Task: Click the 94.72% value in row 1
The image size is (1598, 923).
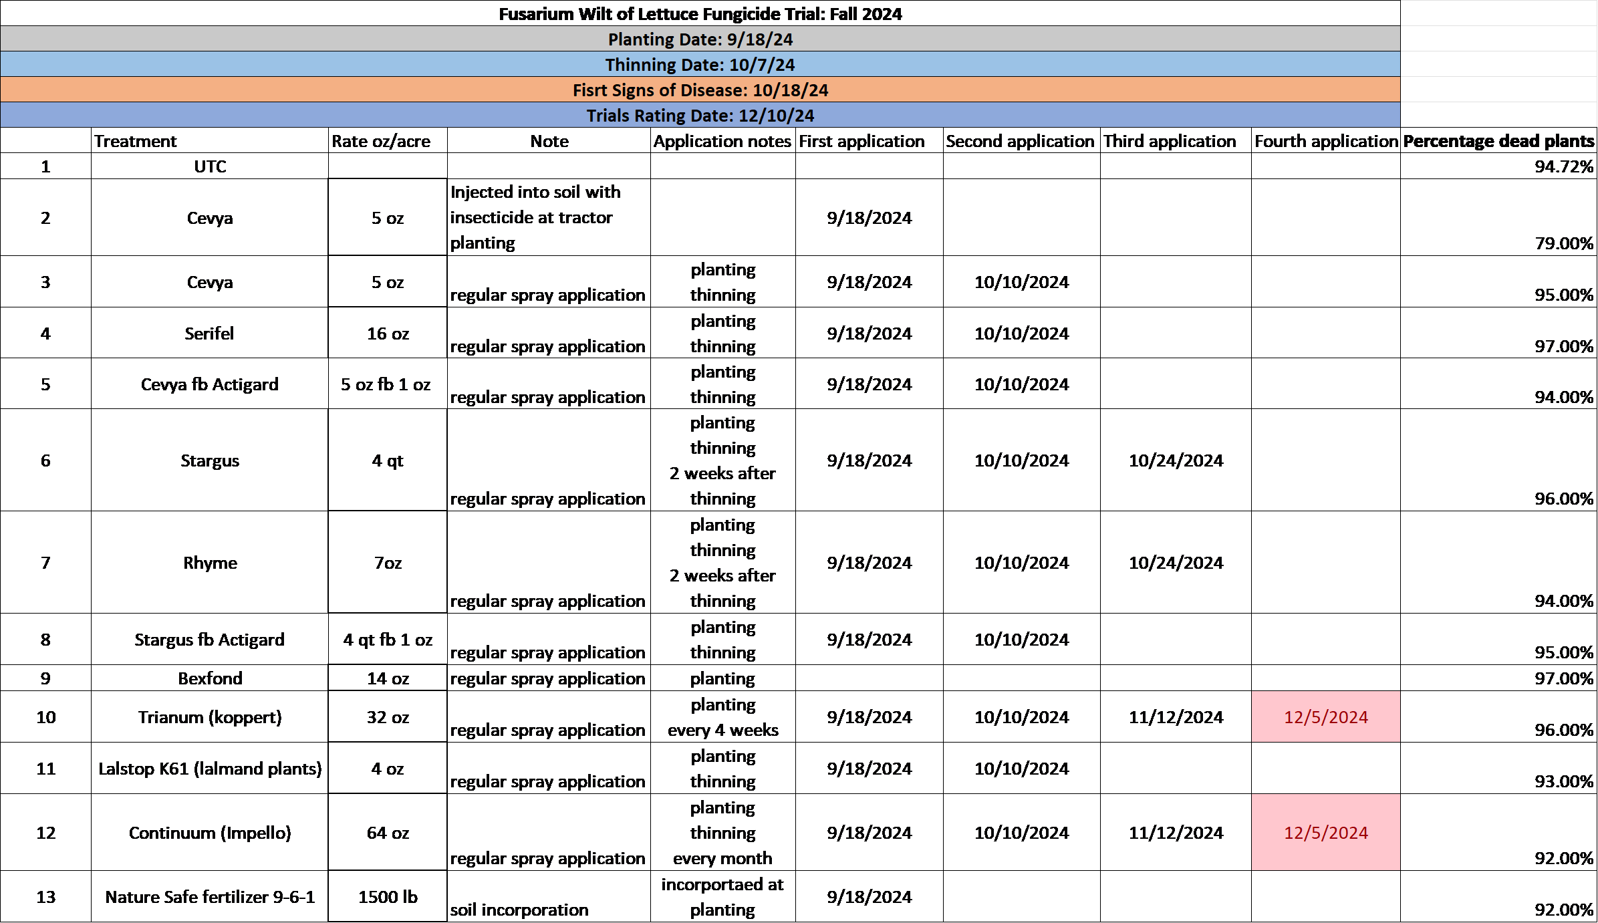Action: point(1498,166)
